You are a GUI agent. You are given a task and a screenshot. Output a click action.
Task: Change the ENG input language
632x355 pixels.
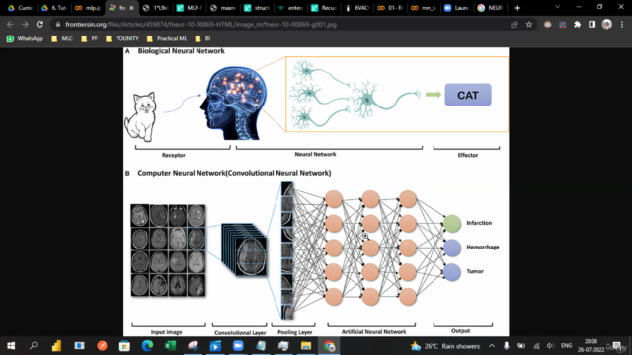566,346
